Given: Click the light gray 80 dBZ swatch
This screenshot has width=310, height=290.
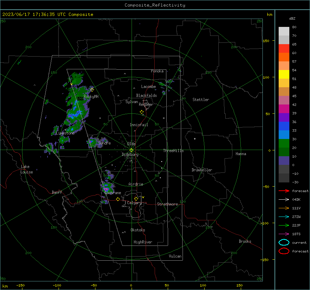Looking at the screenshot, I should (284, 31).
